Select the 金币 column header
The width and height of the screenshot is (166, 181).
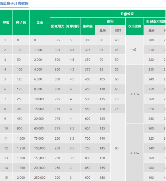click(x=40, y=22)
